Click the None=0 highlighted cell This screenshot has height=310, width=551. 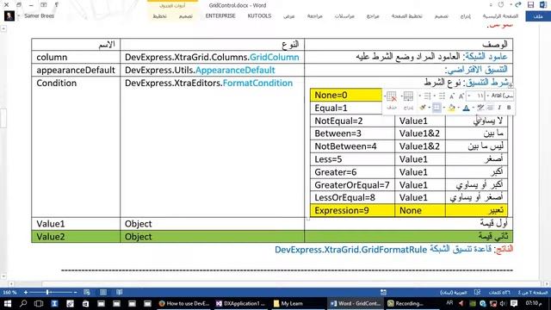346,95
